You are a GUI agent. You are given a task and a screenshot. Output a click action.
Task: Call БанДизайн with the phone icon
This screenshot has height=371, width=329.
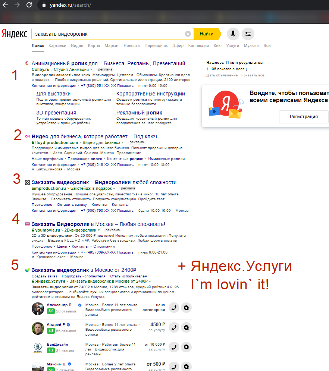pos(174,347)
